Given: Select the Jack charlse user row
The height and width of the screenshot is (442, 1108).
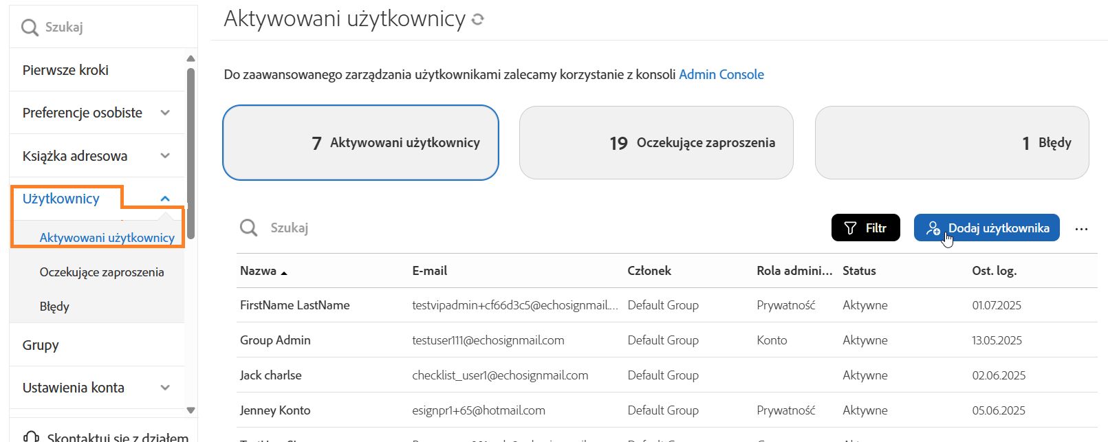Looking at the screenshot, I should click(x=667, y=375).
